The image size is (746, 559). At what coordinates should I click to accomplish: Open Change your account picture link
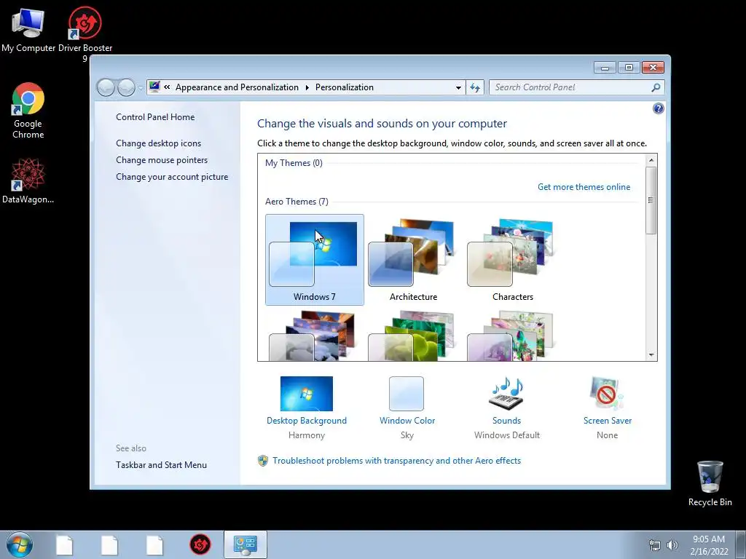(x=172, y=177)
